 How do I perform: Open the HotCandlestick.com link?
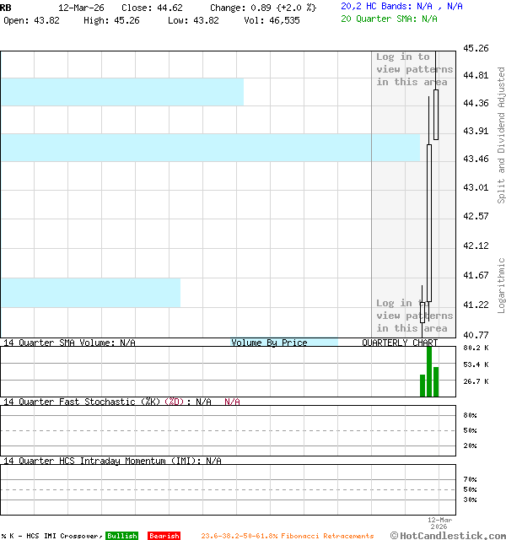[x=448, y=535]
